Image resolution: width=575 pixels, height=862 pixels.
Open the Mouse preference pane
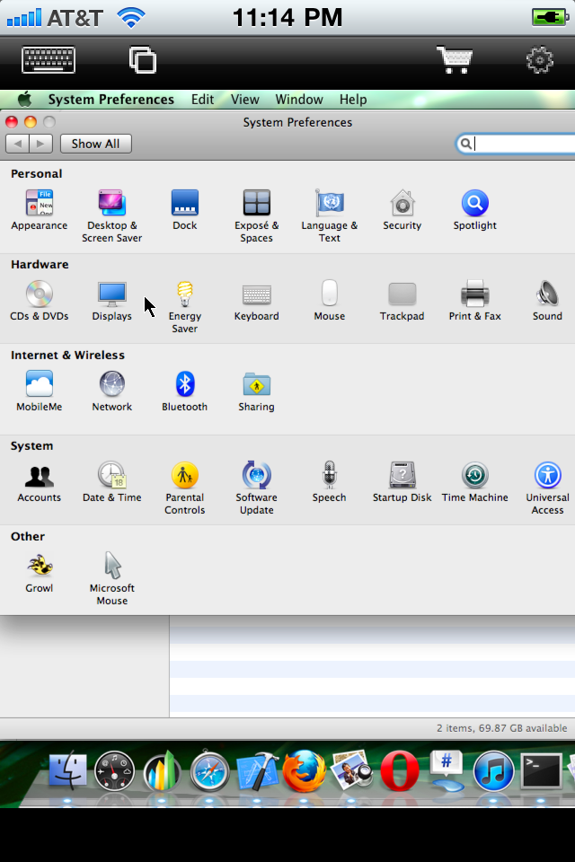tap(329, 301)
